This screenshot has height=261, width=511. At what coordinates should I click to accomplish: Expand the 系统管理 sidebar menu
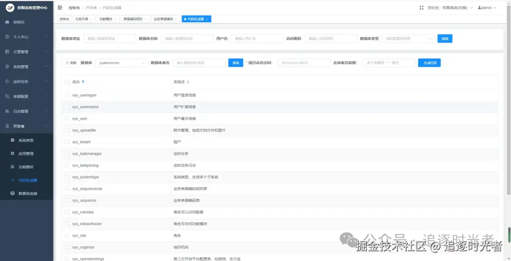(46, 67)
